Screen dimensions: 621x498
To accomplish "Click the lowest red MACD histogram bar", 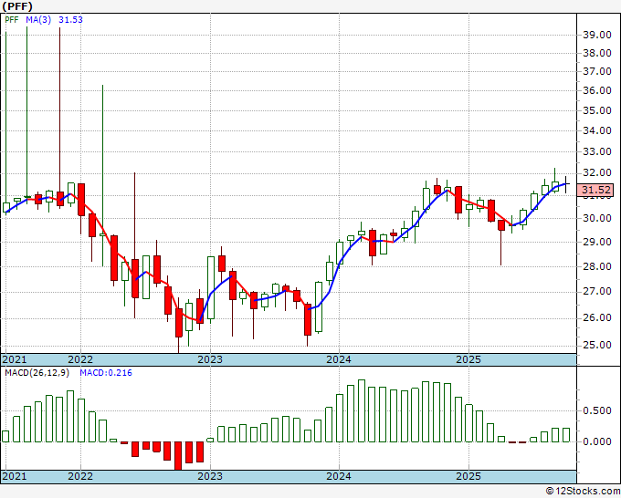I will (178, 456).
